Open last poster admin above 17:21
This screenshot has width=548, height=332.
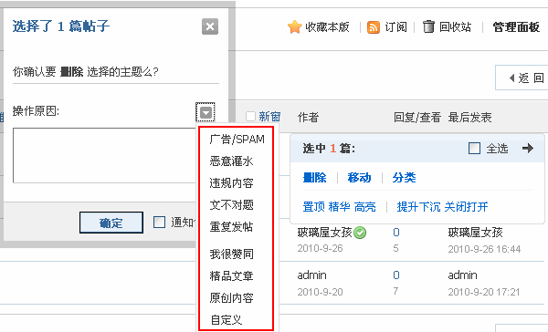coord(462,275)
